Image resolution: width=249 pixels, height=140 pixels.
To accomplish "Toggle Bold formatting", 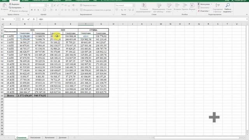I will (x=32, y=10).
